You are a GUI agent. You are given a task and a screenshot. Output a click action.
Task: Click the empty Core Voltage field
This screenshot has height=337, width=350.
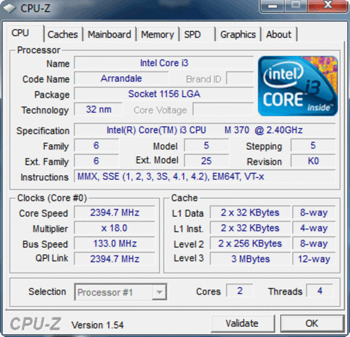[223, 110]
